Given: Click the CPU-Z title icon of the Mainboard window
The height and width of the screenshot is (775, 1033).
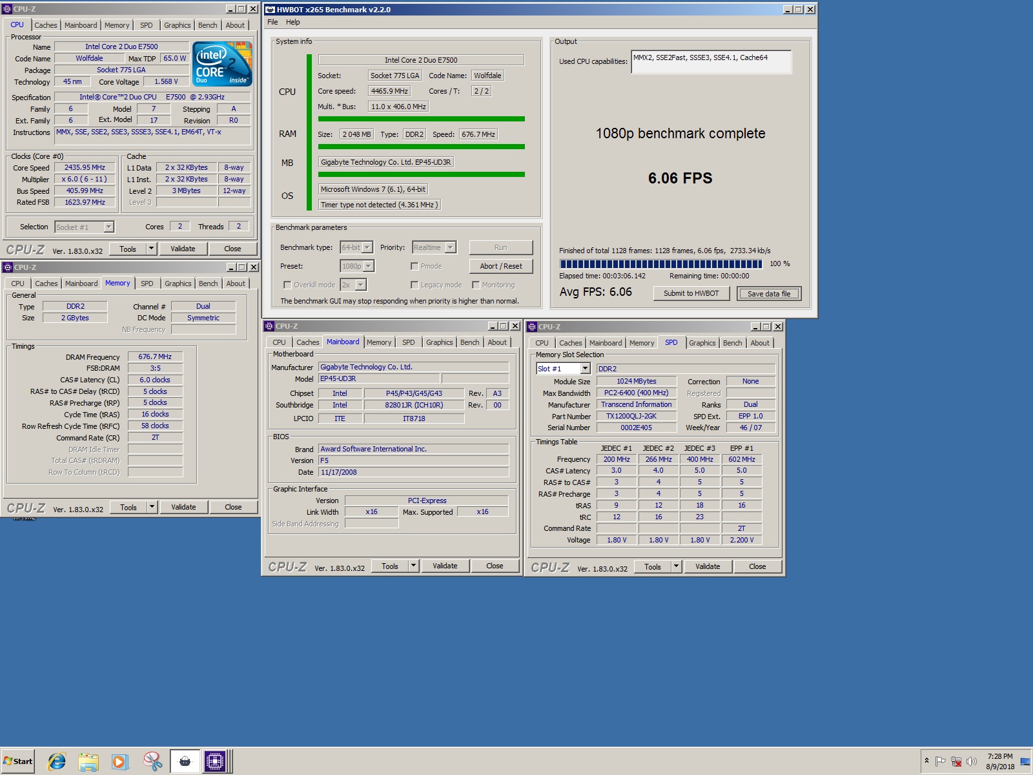Looking at the screenshot, I should tap(269, 326).
